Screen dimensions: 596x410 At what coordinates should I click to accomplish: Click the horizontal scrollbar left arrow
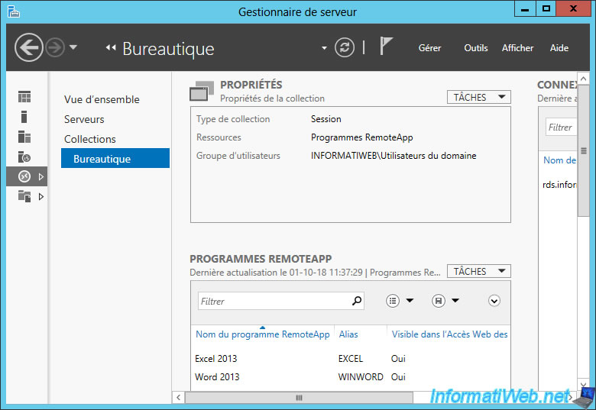tap(178, 398)
